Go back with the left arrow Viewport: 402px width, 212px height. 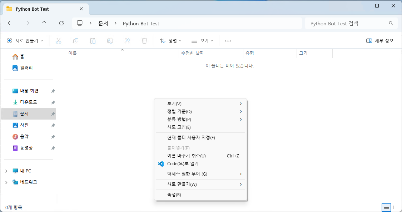10,23
